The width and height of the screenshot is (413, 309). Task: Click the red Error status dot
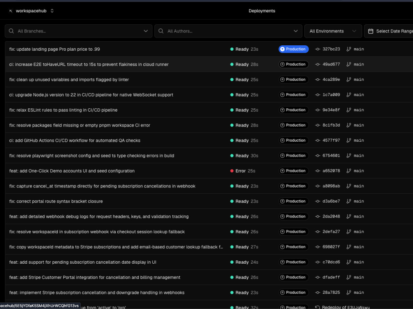(x=232, y=171)
